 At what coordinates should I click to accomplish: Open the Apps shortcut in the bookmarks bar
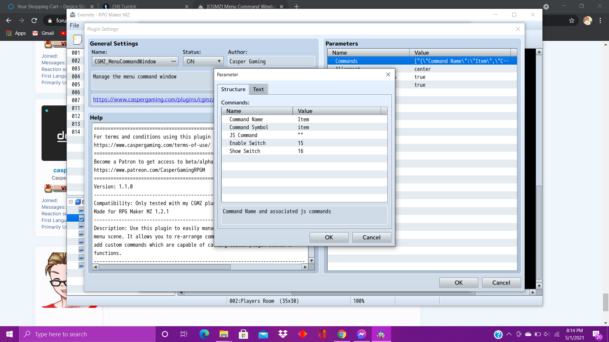16,33
